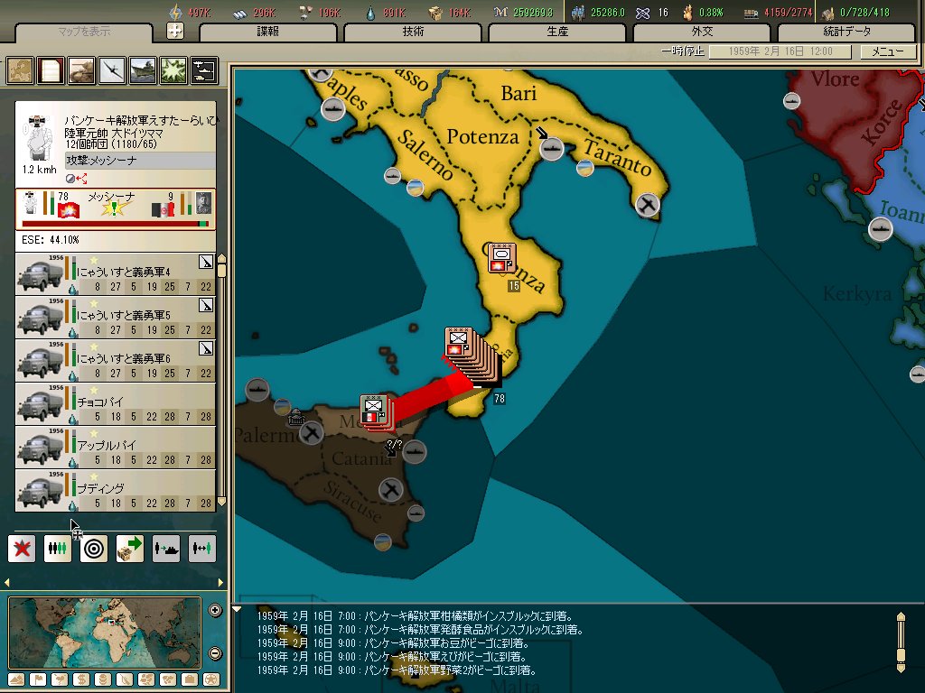Click the division list scrollbar handle
The height and width of the screenshot is (693, 925).
tap(222, 271)
